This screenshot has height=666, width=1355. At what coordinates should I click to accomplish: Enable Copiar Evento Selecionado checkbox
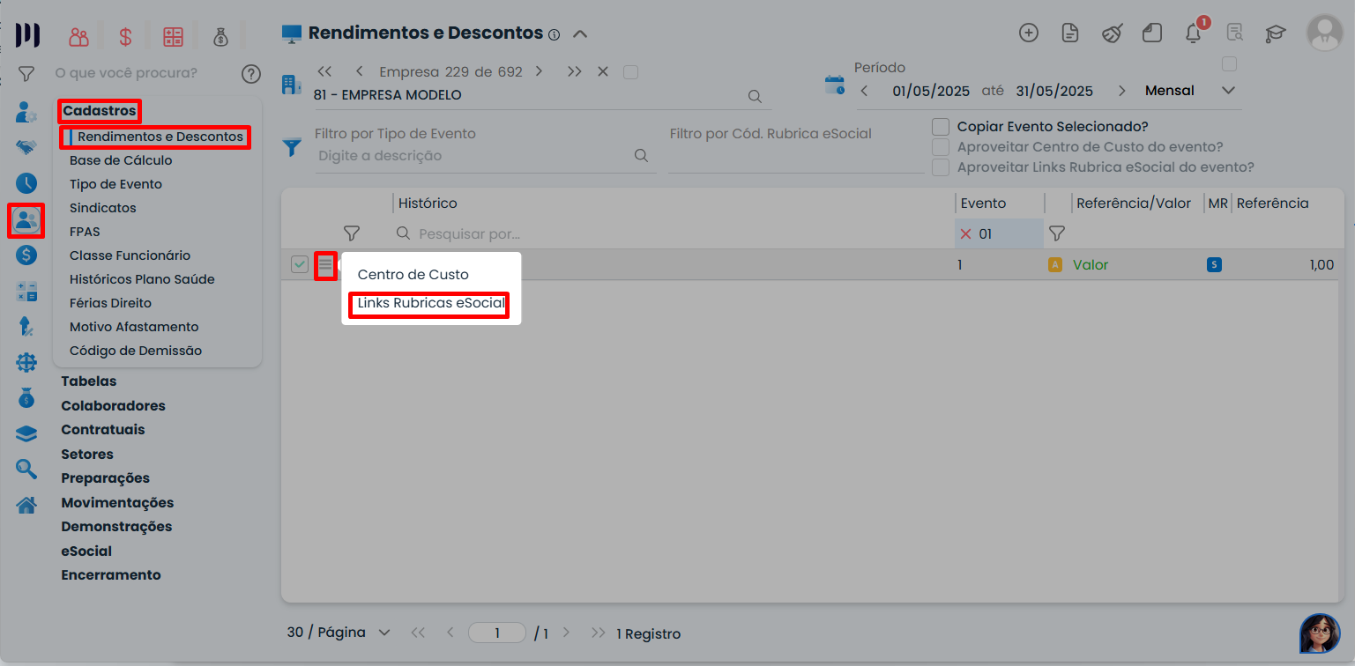pos(941,127)
